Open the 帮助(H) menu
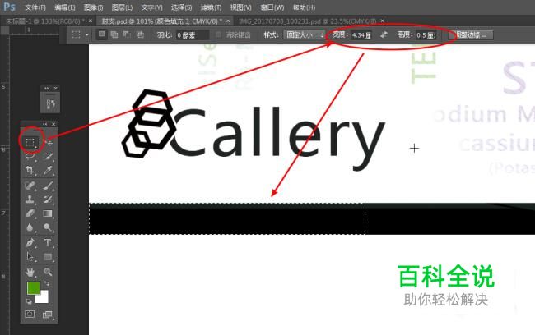The height and width of the screenshot is (335, 535). click(x=304, y=7)
